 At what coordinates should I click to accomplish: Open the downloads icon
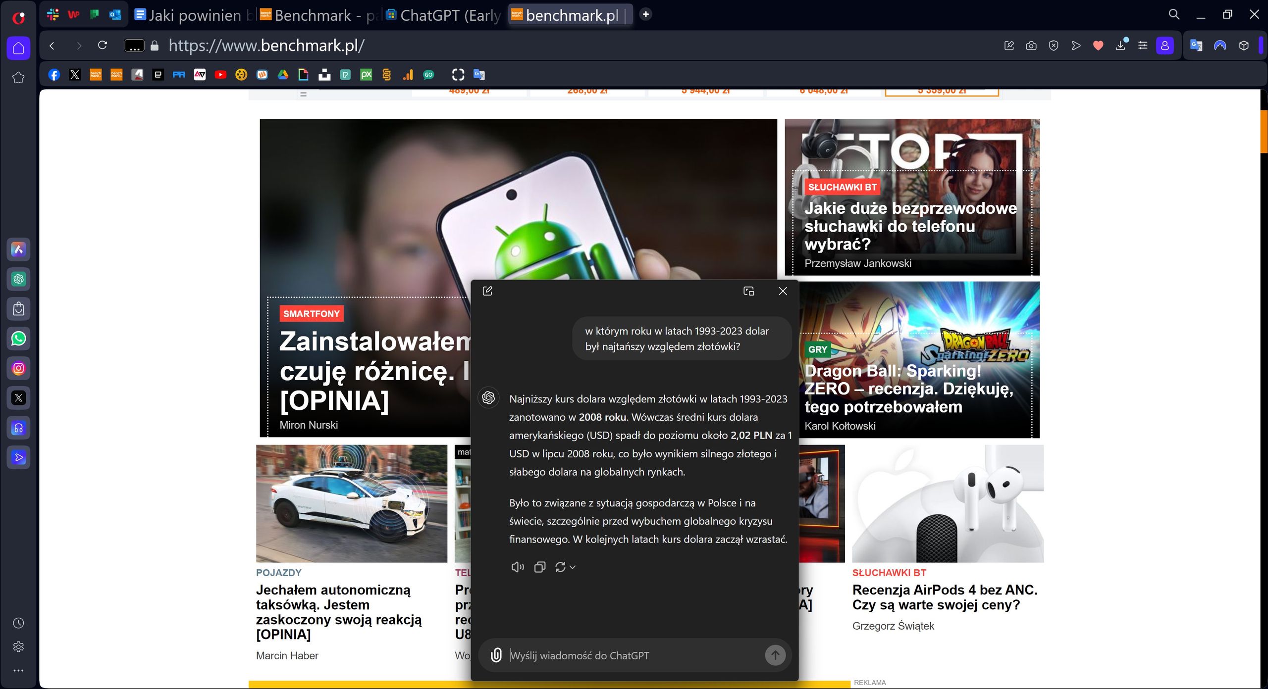[x=1120, y=46]
